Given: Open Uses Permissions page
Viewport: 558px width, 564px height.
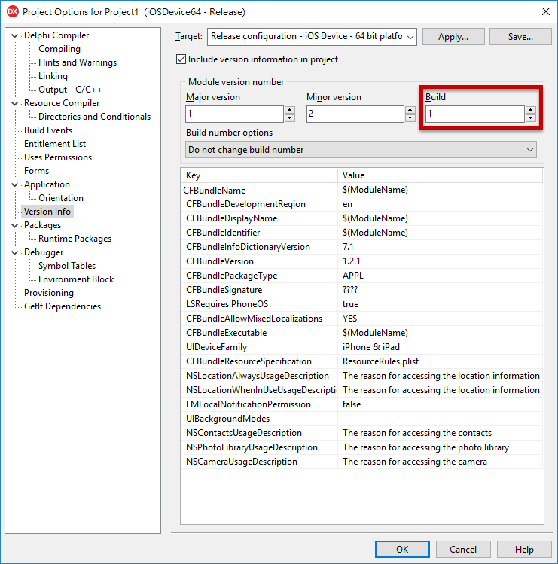Looking at the screenshot, I should point(58,157).
